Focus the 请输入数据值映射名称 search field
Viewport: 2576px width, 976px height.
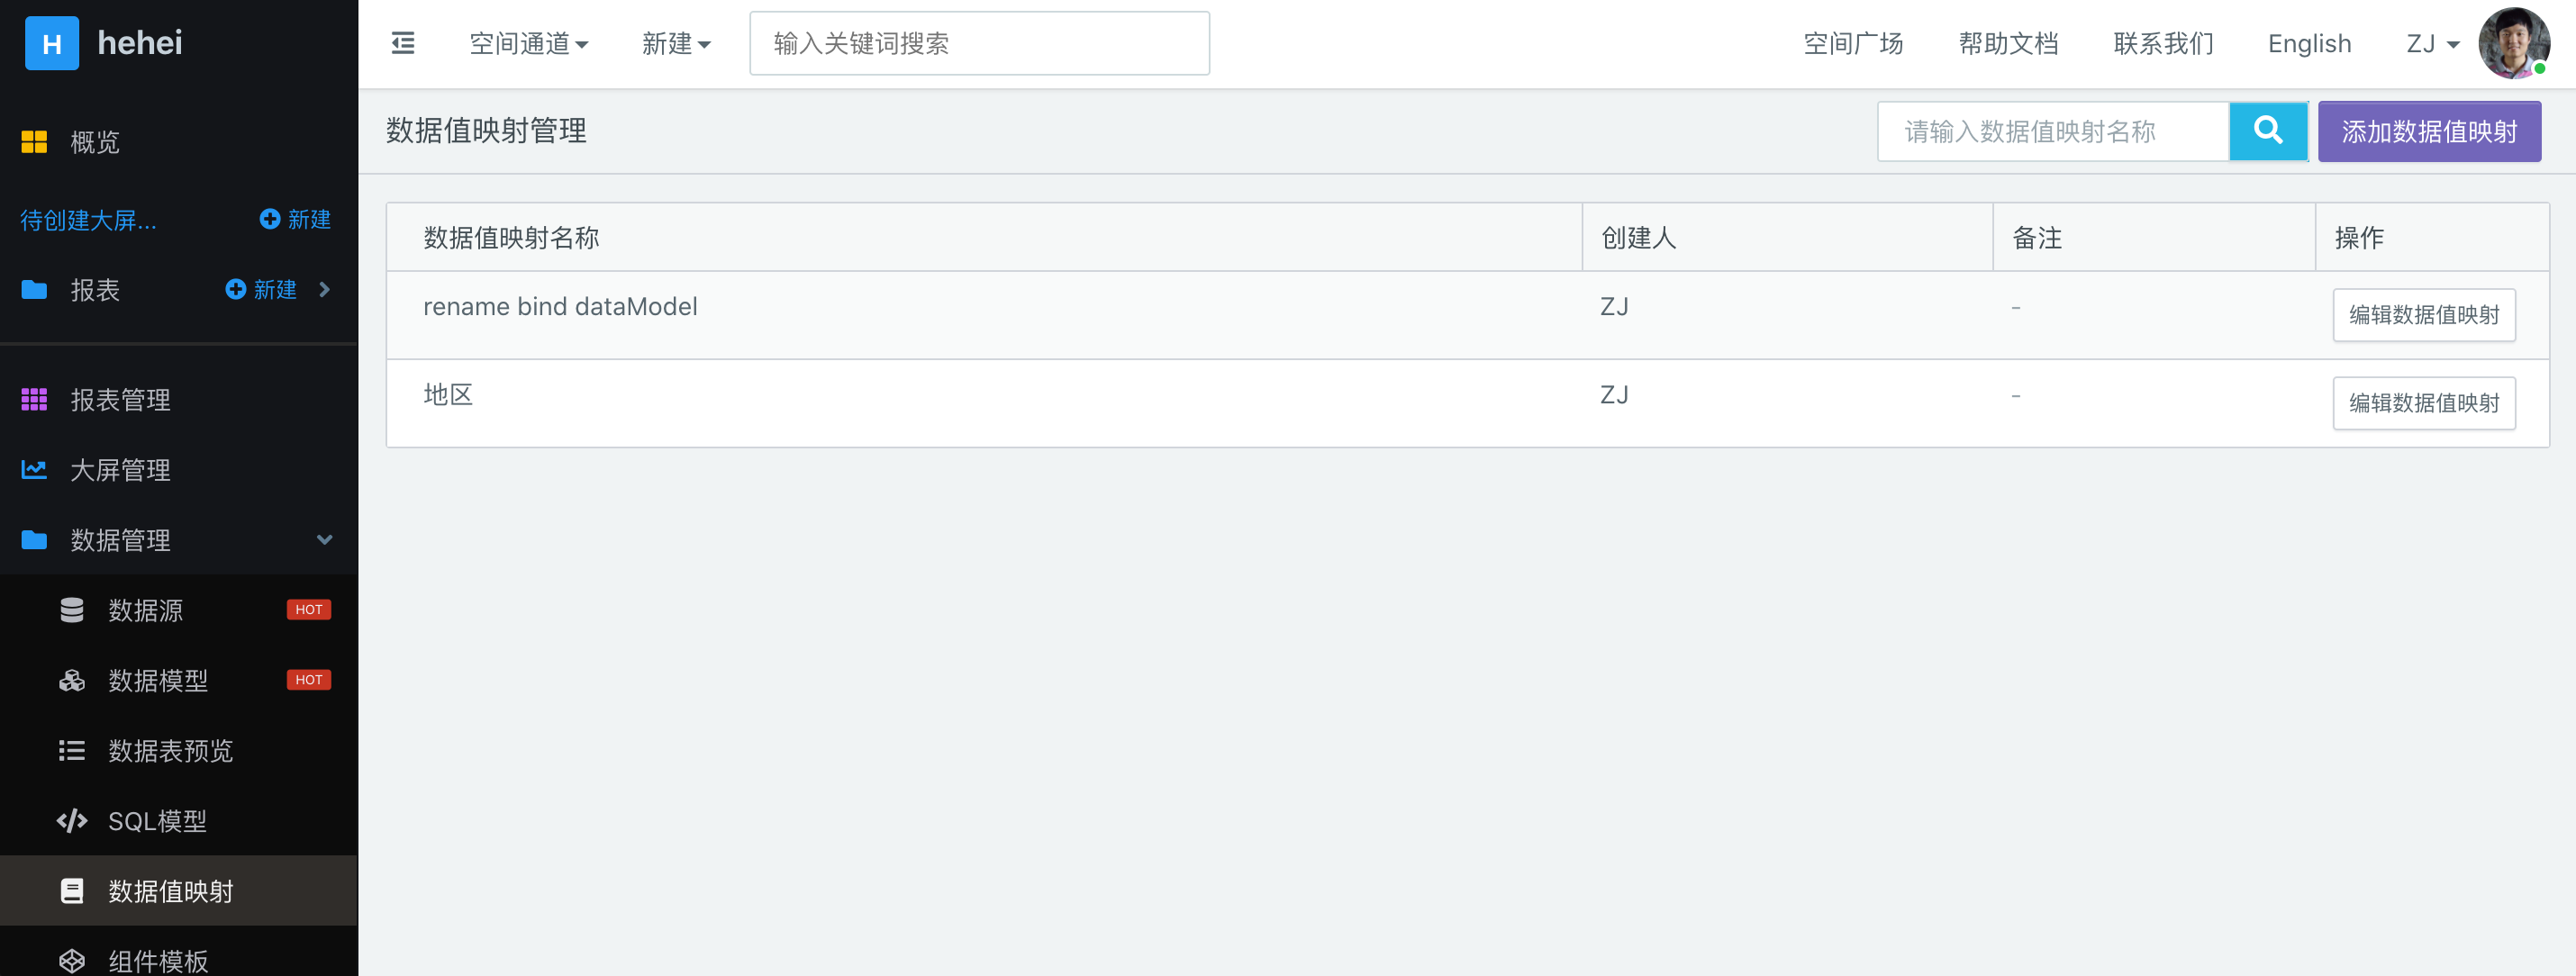(2053, 131)
